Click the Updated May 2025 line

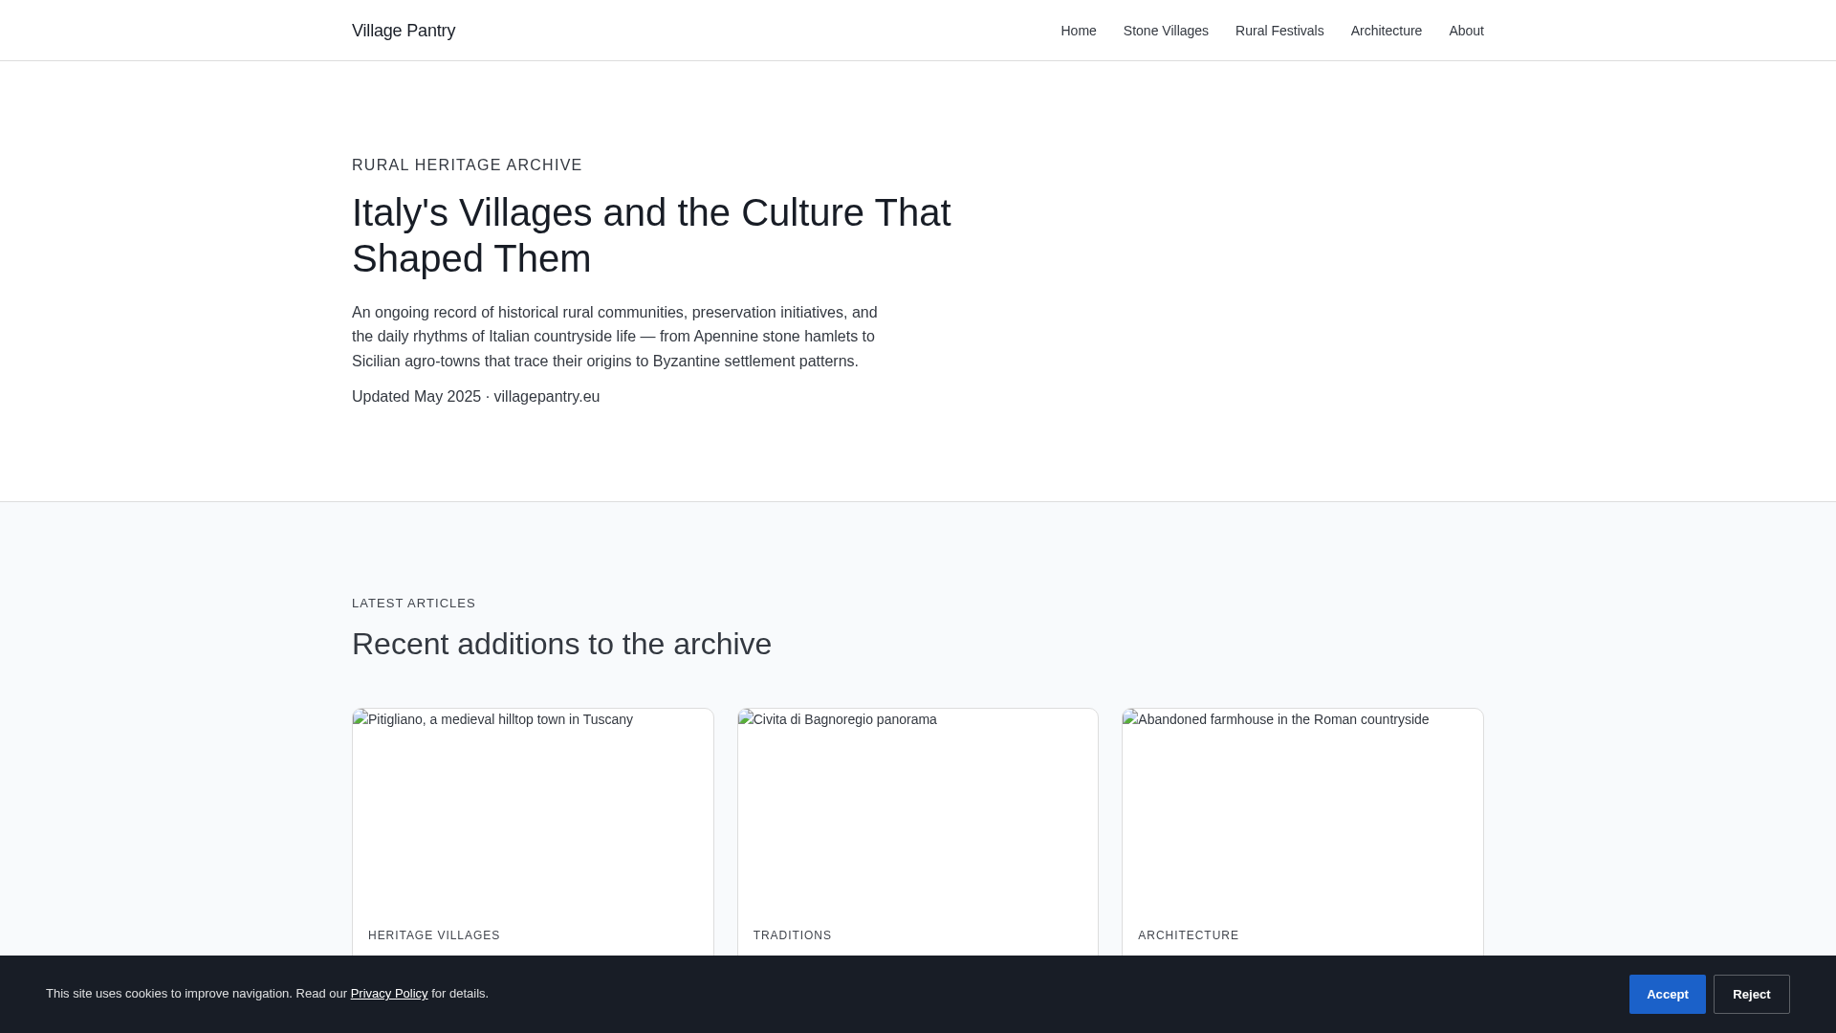pos(475,396)
